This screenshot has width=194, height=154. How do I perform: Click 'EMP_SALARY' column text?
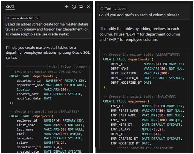tap(120, 129)
